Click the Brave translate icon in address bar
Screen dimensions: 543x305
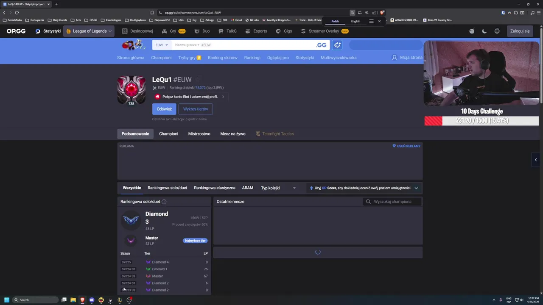352,13
